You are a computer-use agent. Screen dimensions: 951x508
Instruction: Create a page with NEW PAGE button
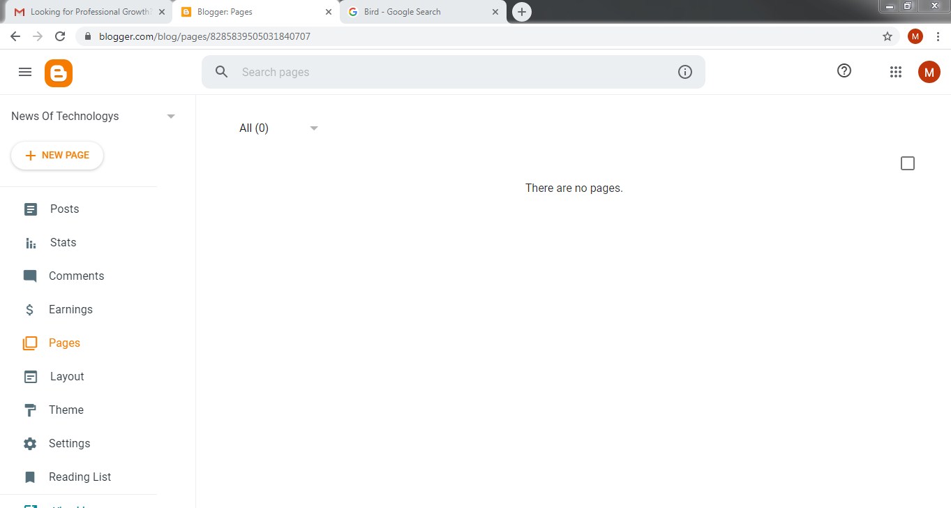coord(57,156)
